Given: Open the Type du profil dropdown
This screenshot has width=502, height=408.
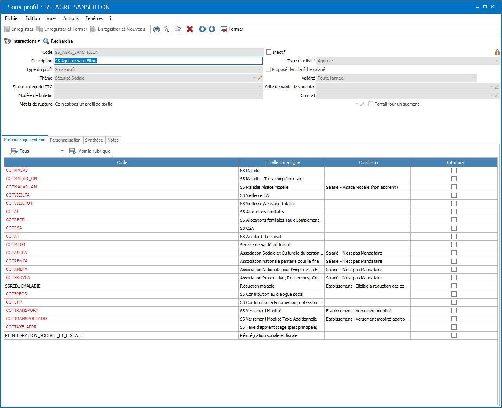Looking at the screenshot, I should click(x=260, y=69).
